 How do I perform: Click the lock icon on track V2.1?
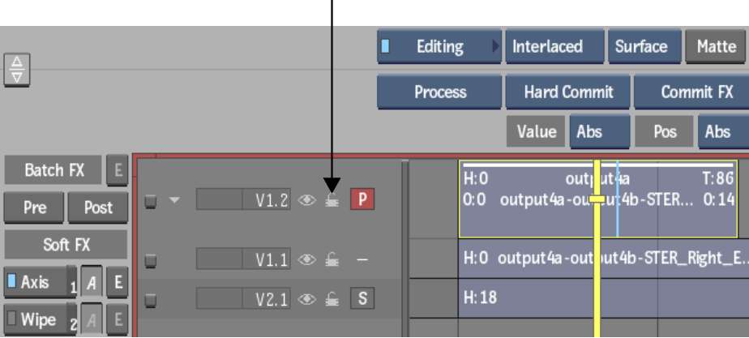tap(332, 299)
